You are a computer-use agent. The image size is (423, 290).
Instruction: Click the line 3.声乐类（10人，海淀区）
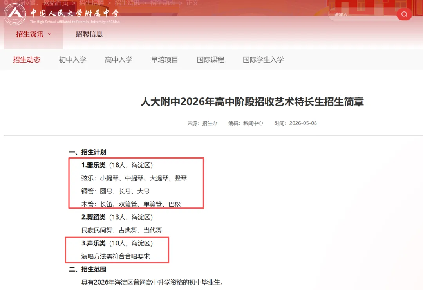(117, 243)
